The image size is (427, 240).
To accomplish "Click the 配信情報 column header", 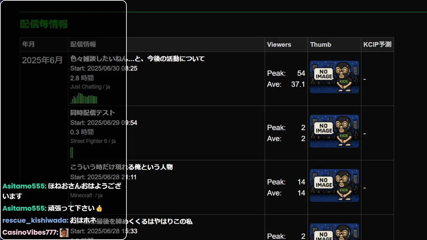I will tap(83, 44).
